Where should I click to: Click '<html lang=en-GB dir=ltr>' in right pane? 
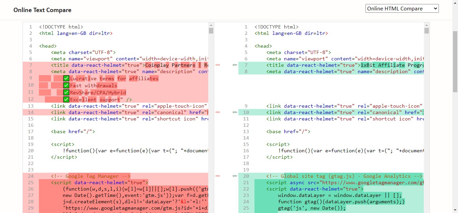[291, 33]
